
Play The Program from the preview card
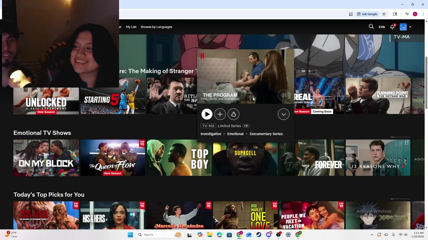207,114
